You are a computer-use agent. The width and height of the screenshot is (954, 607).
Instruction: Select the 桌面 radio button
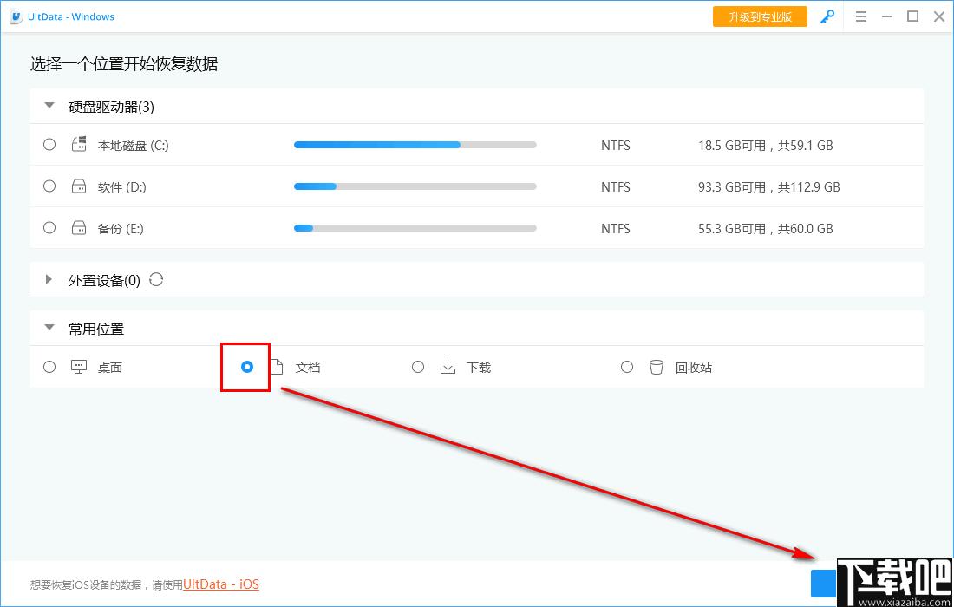point(49,367)
